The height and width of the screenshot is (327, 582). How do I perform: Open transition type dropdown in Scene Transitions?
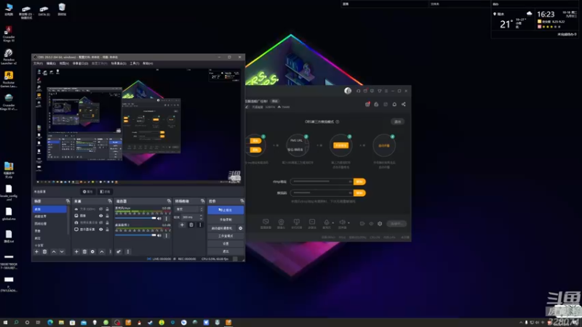pos(189,209)
